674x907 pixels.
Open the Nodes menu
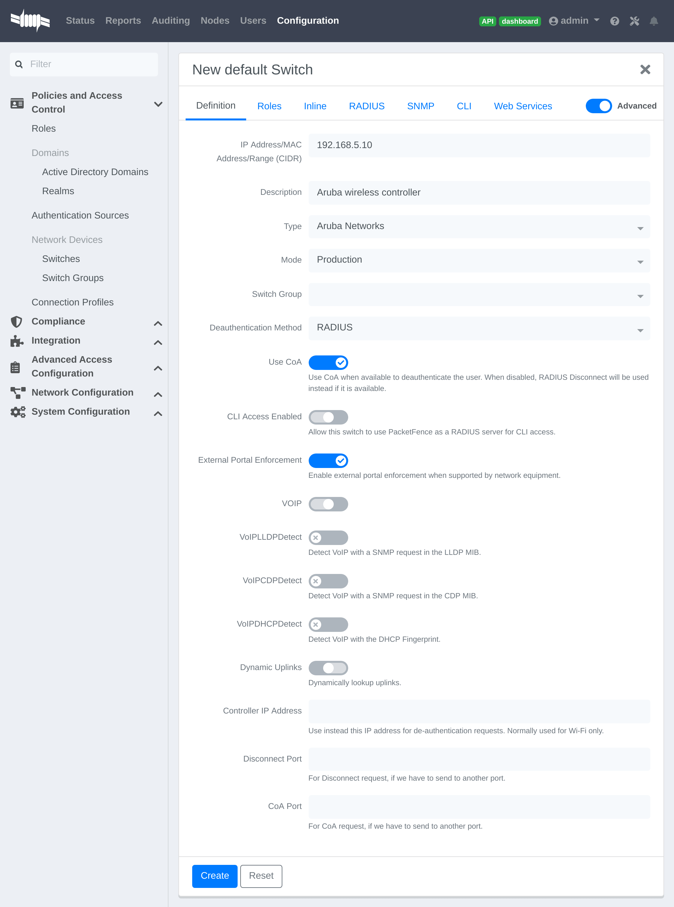[215, 21]
